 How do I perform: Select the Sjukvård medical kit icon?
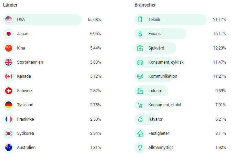pyautogui.click(x=140, y=48)
